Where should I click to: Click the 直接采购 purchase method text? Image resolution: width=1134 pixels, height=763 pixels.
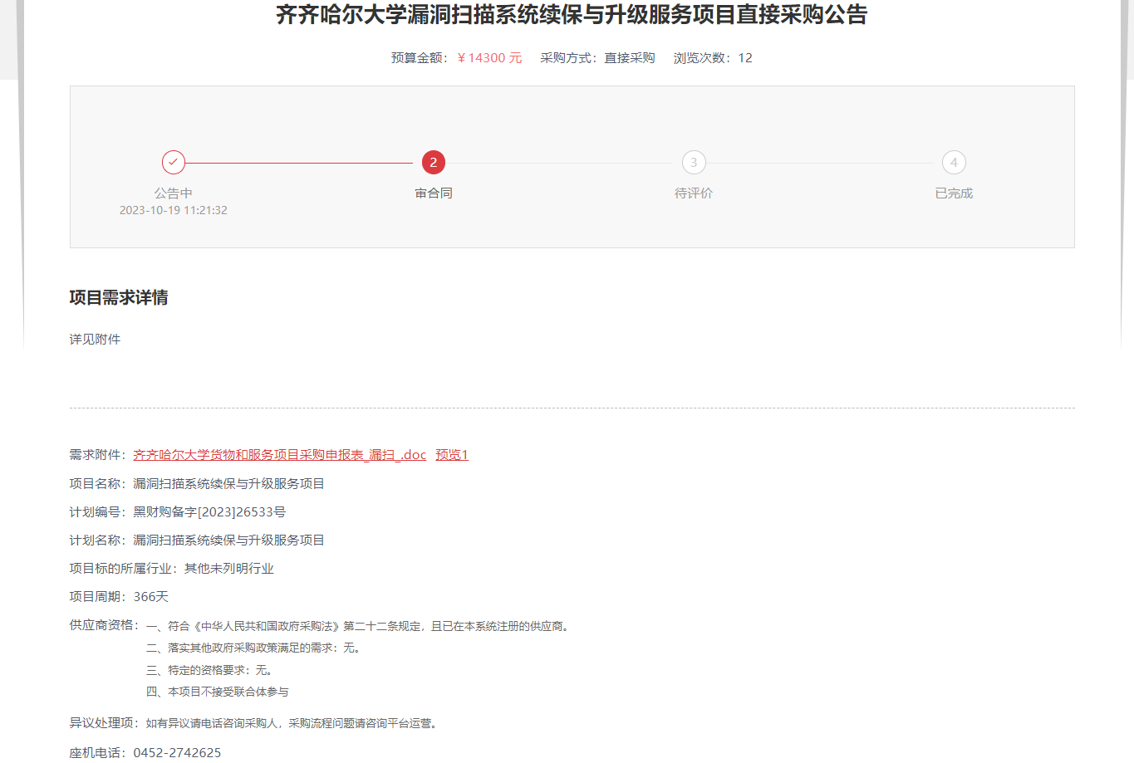(629, 58)
